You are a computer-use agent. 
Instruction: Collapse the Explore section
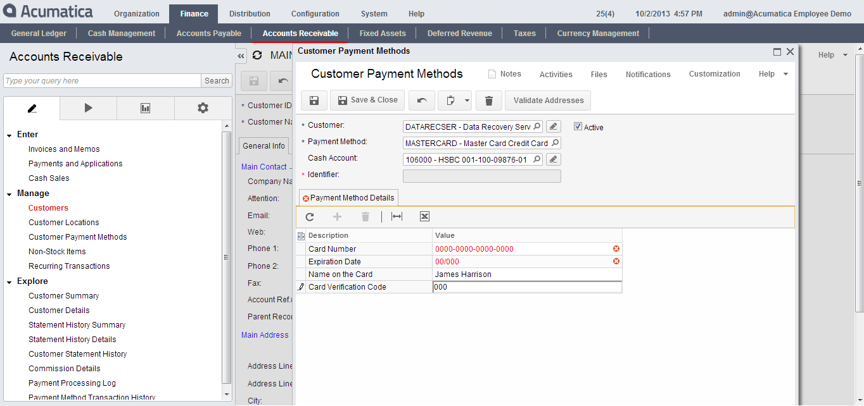(10, 281)
